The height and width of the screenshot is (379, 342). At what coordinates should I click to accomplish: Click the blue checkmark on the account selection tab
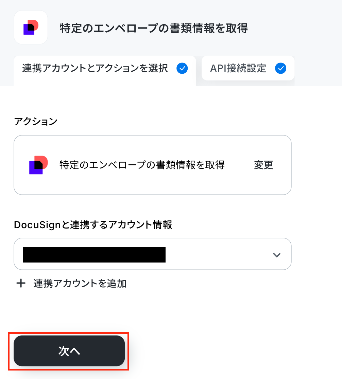click(x=182, y=68)
